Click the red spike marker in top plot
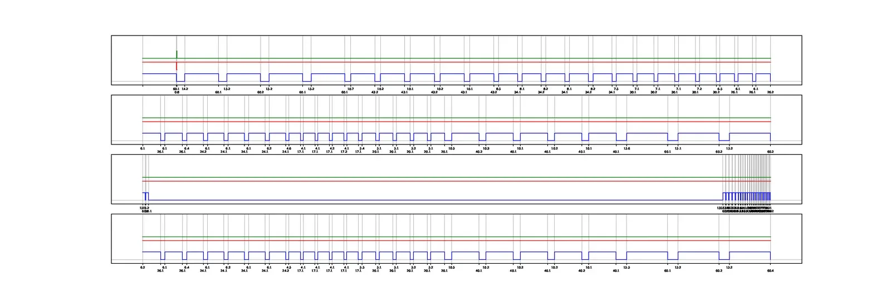The width and height of the screenshot is (891, 296). click(177, 66)
